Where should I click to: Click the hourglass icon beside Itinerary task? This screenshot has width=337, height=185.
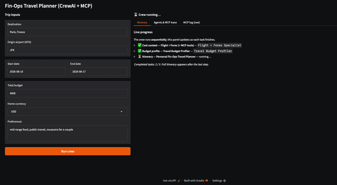click(140, 57)
